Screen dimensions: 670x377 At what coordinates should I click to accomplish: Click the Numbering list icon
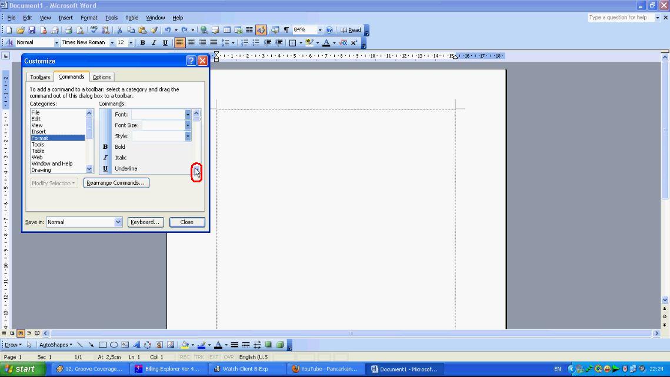[245, 42]
